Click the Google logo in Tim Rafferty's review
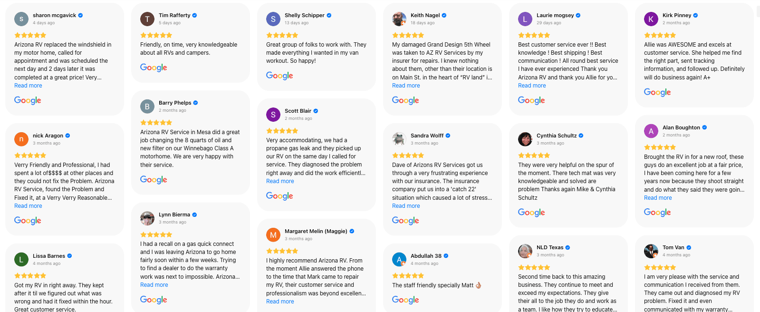Image resolution: width=760 pixels, height=312 pixels. [154, 68]
